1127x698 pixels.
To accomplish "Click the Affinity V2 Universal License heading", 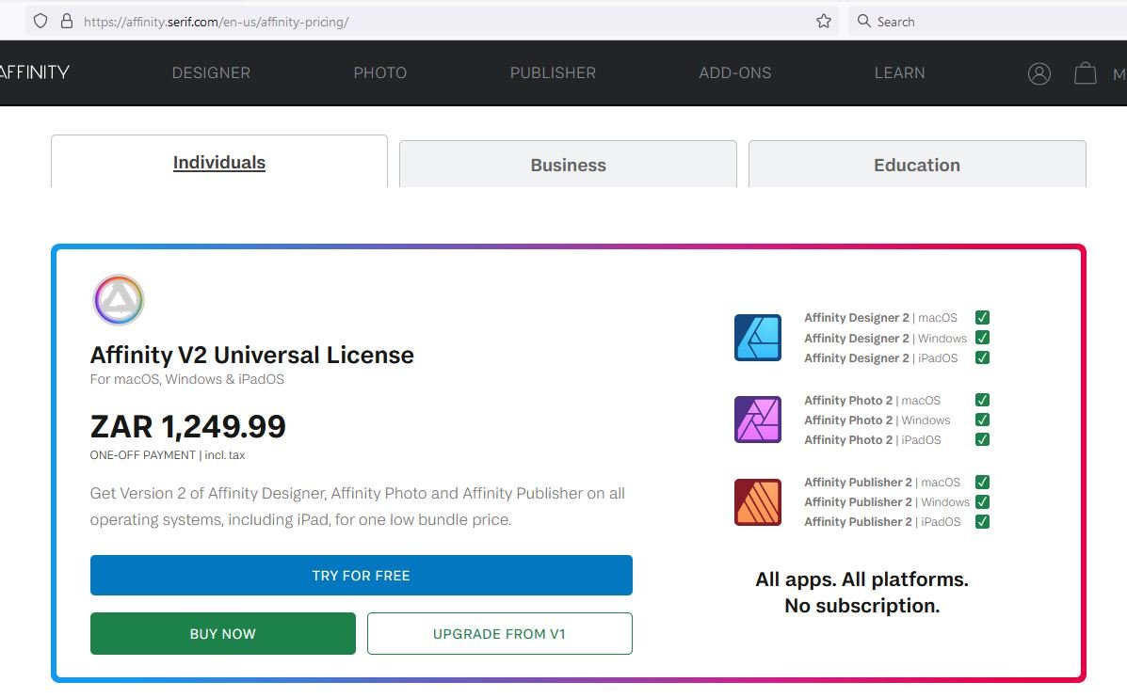I will (x=251, y=355).
